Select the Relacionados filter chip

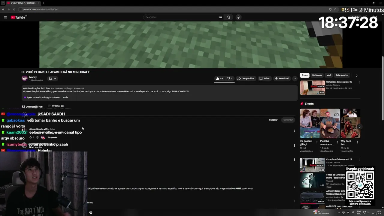tap(342, 75)
